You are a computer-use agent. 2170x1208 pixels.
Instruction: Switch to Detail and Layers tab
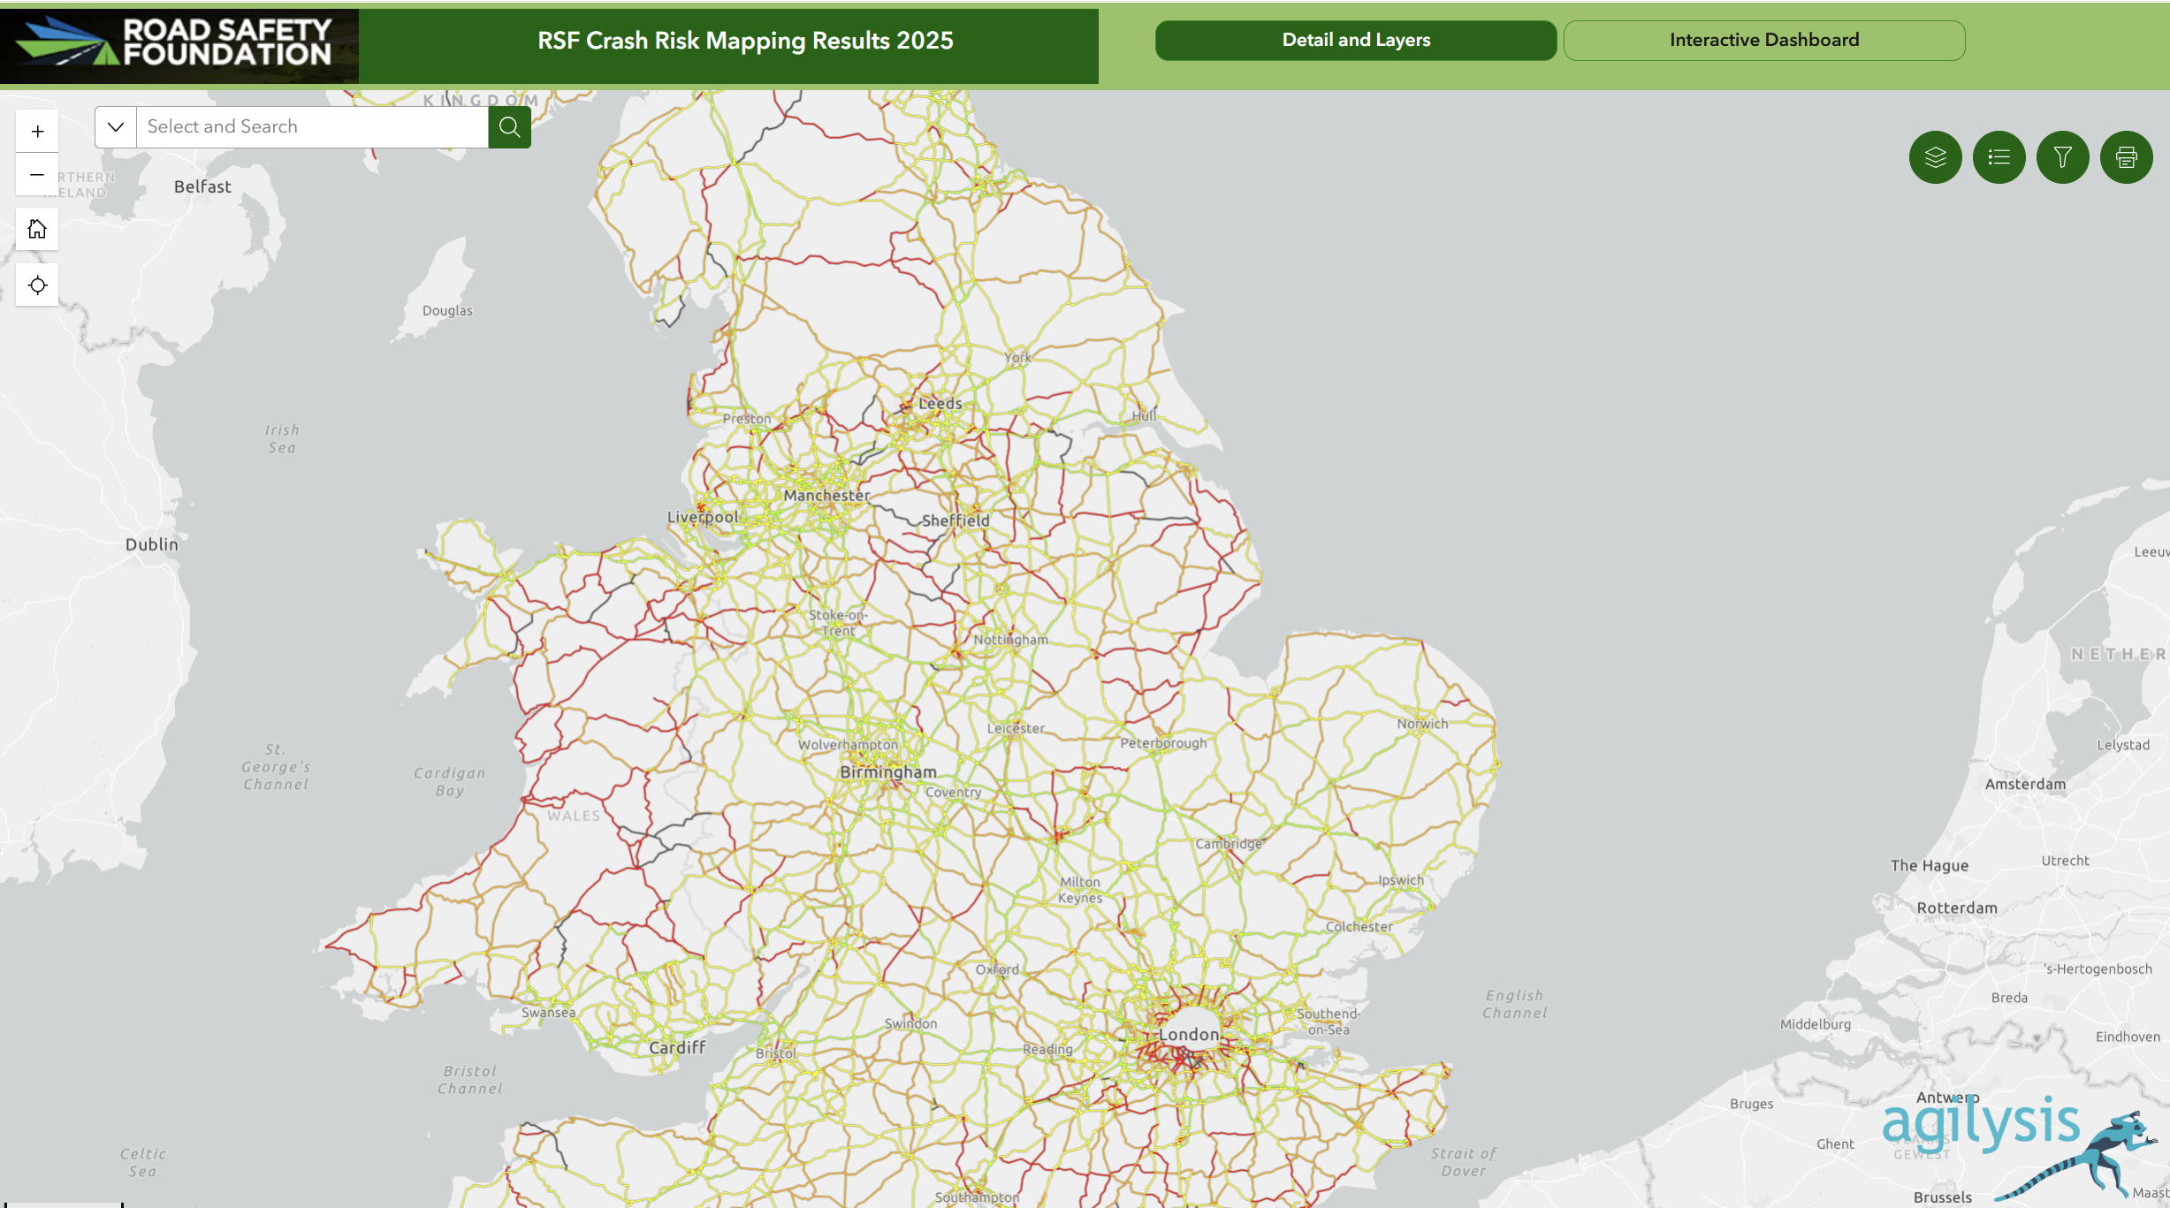(x=1355, y=41)
